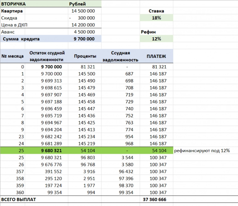Click the № месяца table header
238x206 pixels.
(13, 56)
